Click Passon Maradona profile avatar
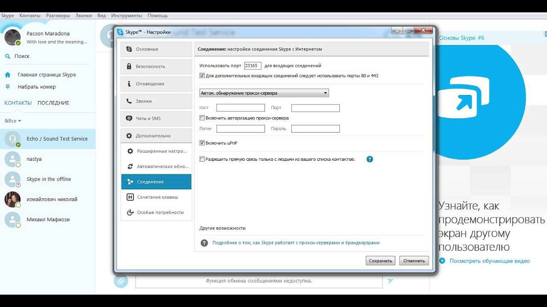Viewport: 547px width, 307px height. 12,37
